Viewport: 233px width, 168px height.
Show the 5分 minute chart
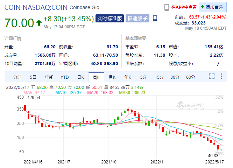(x=143, y=77)
